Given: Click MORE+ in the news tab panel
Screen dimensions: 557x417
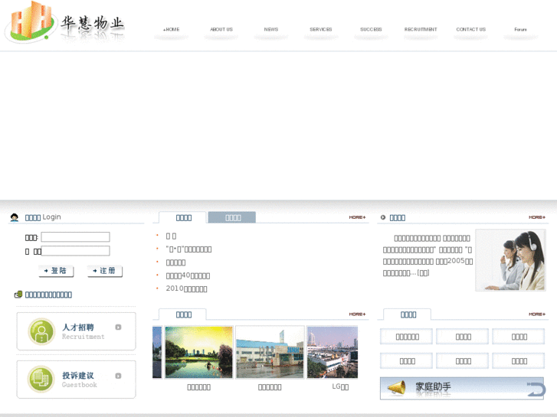Looking at the screenshot, I should pos(357,217).
